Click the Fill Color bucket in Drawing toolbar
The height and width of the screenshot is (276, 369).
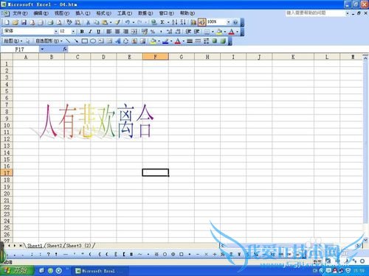tap(153, 41)
